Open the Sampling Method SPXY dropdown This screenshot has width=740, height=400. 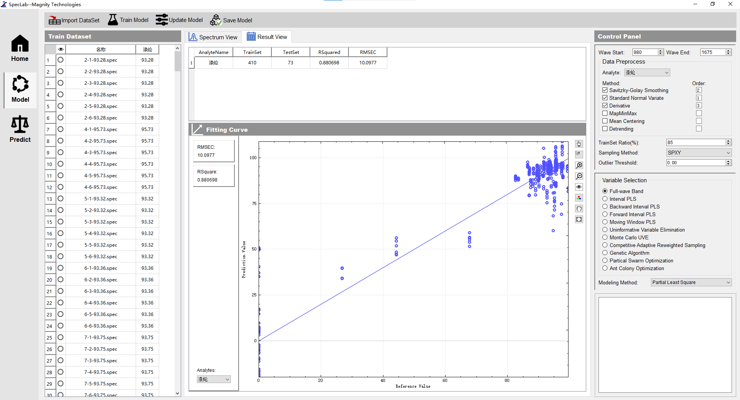698,153
